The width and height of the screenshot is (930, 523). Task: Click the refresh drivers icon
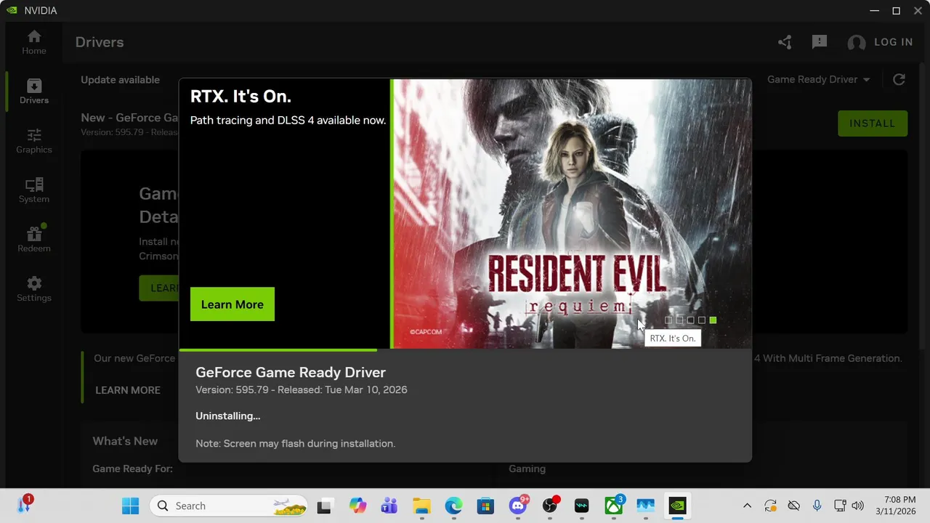tap(899, 80)
